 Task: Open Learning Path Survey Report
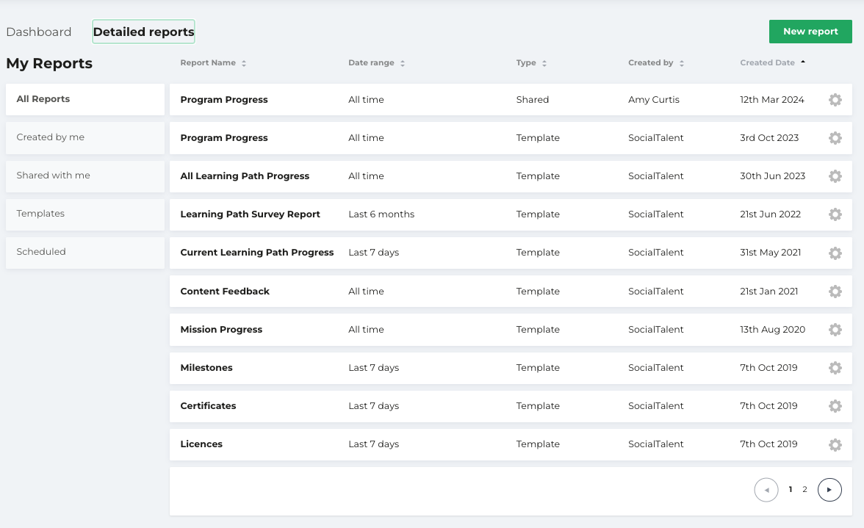tap(250, 214)
